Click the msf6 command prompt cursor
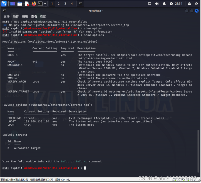The width and height of the screenshot is (201, 183). pos(85,168)
